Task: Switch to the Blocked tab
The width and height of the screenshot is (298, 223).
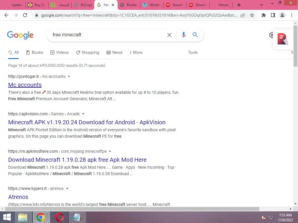Action: 129,5
